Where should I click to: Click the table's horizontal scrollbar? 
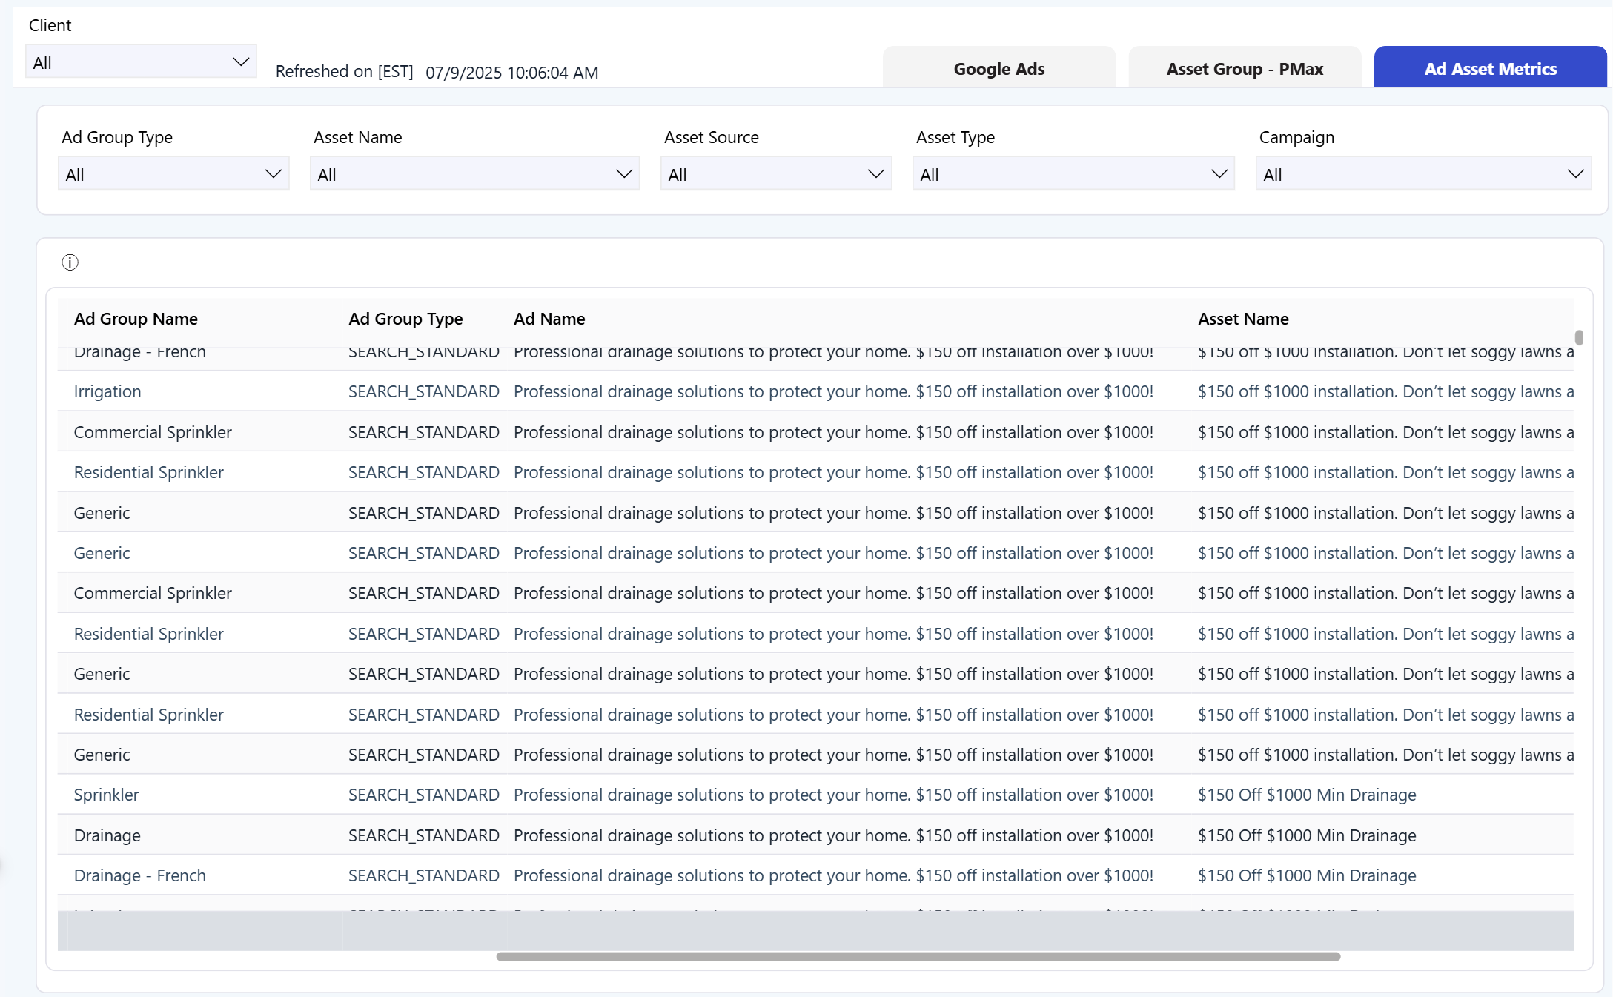pyautogui.click(x=918, y=956)
